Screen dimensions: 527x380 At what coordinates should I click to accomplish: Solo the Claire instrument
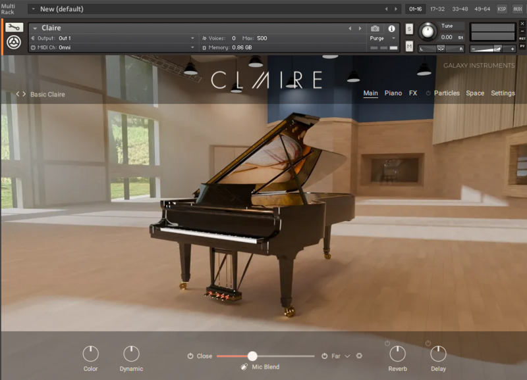(x=409, y=29)
